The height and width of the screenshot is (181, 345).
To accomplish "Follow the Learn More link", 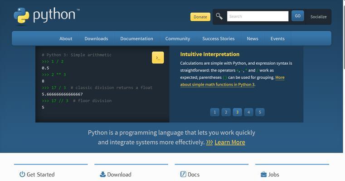I will (230, 143).
